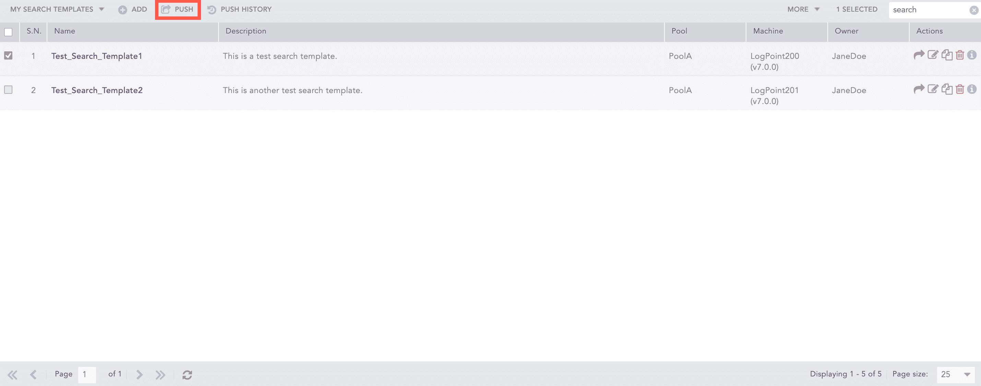The width and height of the screenshot is (981, 386).
Task: Click the page number input field
Action: pyautogui.click(x=86, y=374)
